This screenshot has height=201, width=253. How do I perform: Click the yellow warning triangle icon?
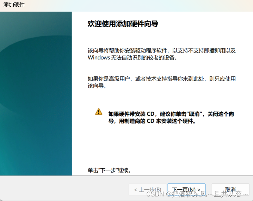[x=99, y=112]
